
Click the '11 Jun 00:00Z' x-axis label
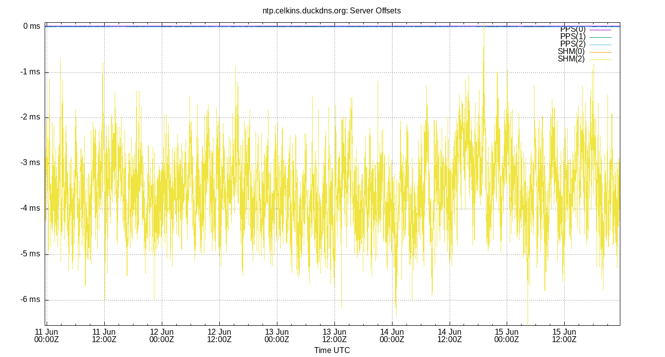coord(47,336)
